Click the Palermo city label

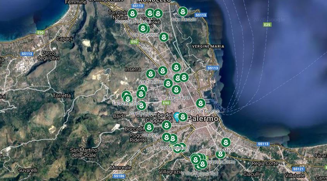coord(203,119)
